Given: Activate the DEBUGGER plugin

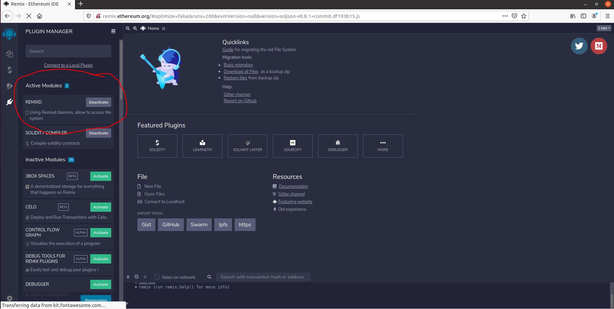Looking at the screenshot, I should coord(101,284).
